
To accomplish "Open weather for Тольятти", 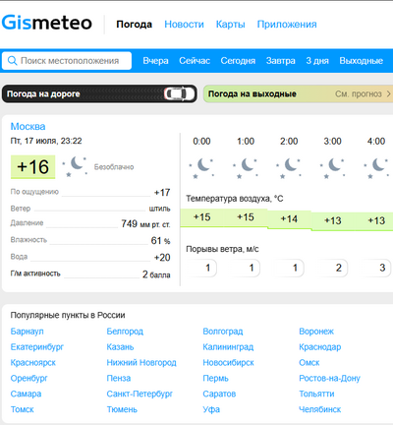I will [316, 394].
